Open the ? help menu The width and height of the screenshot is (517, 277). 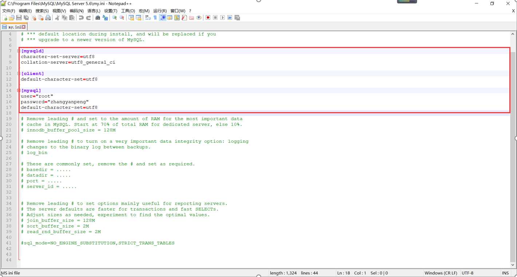pyautogui.click(x=190, y=11)
